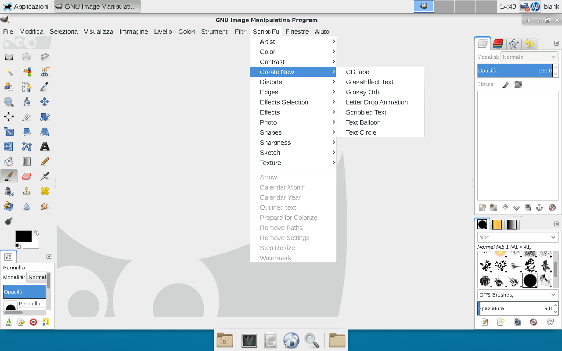Screen dimensions: 562x351
Task: Adjust the brush Spaziatura slider
Action: (515, 308)
